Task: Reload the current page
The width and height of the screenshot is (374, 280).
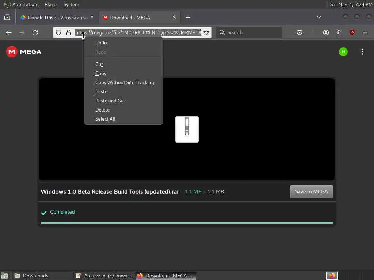Action: click(x=35, y=32)
